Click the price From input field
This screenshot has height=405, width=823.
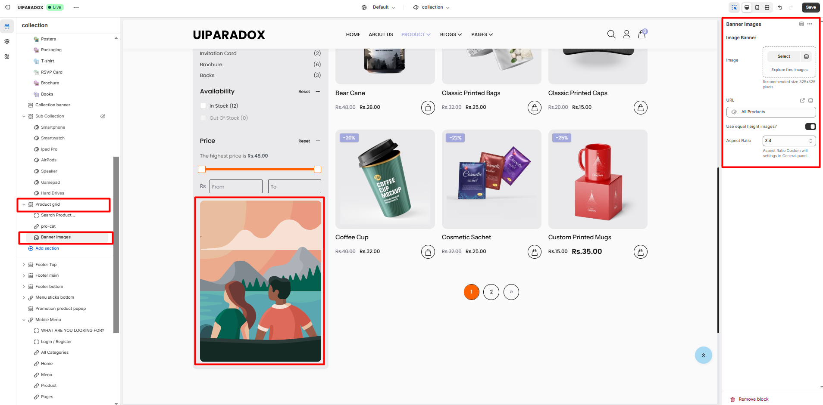point(236,186)
